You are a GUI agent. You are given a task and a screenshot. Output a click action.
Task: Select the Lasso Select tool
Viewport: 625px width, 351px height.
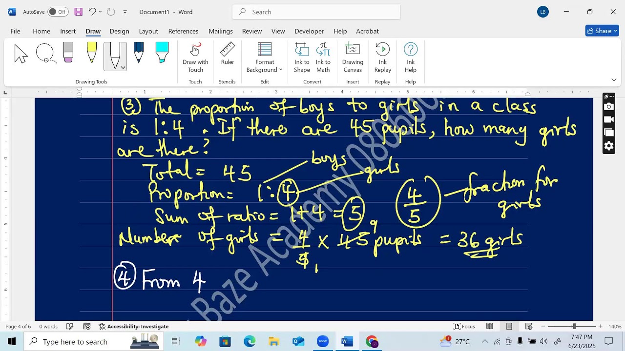(x=45, y=54)
